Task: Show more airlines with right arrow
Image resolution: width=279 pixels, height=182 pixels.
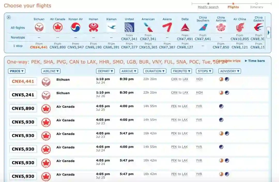Action: point(268,32)
